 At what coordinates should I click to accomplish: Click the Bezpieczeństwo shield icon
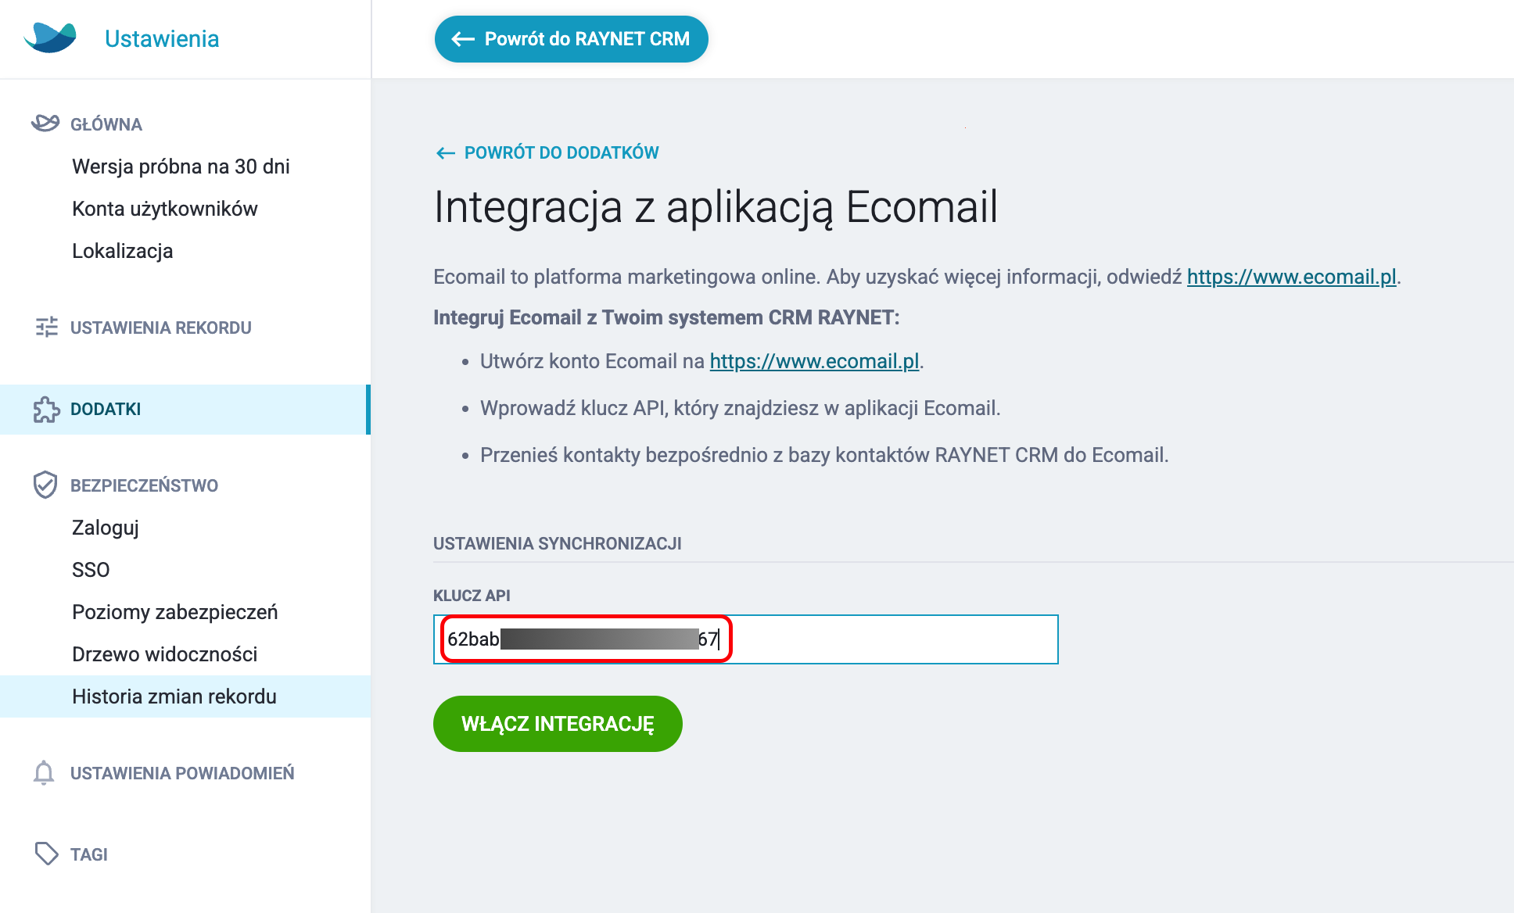point(45,485)
